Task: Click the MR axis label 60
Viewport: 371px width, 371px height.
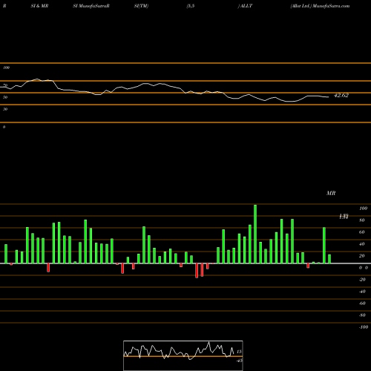Action: click(x=362, y=232)
